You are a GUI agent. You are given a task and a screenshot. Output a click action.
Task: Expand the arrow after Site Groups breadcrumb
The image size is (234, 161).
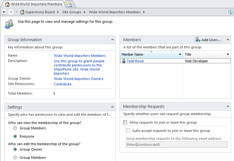84,12
